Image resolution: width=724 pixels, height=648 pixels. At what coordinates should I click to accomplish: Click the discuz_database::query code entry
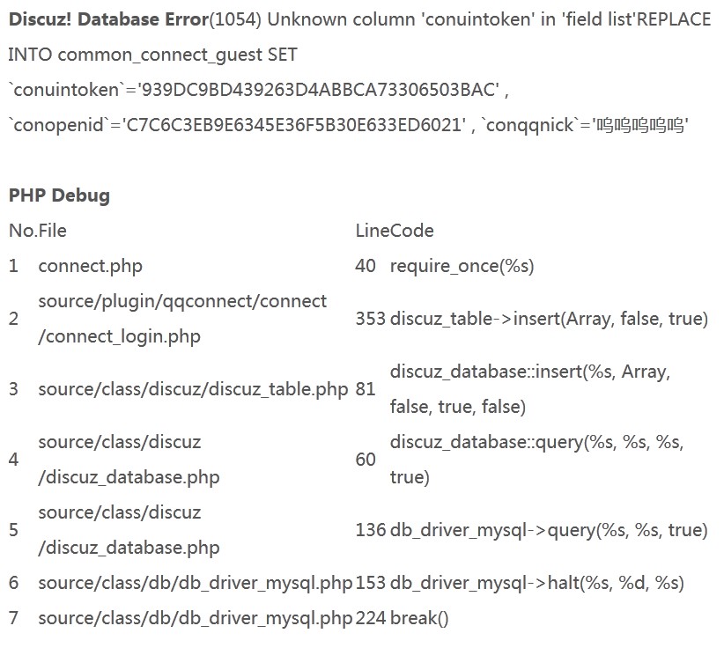point(536,460)
